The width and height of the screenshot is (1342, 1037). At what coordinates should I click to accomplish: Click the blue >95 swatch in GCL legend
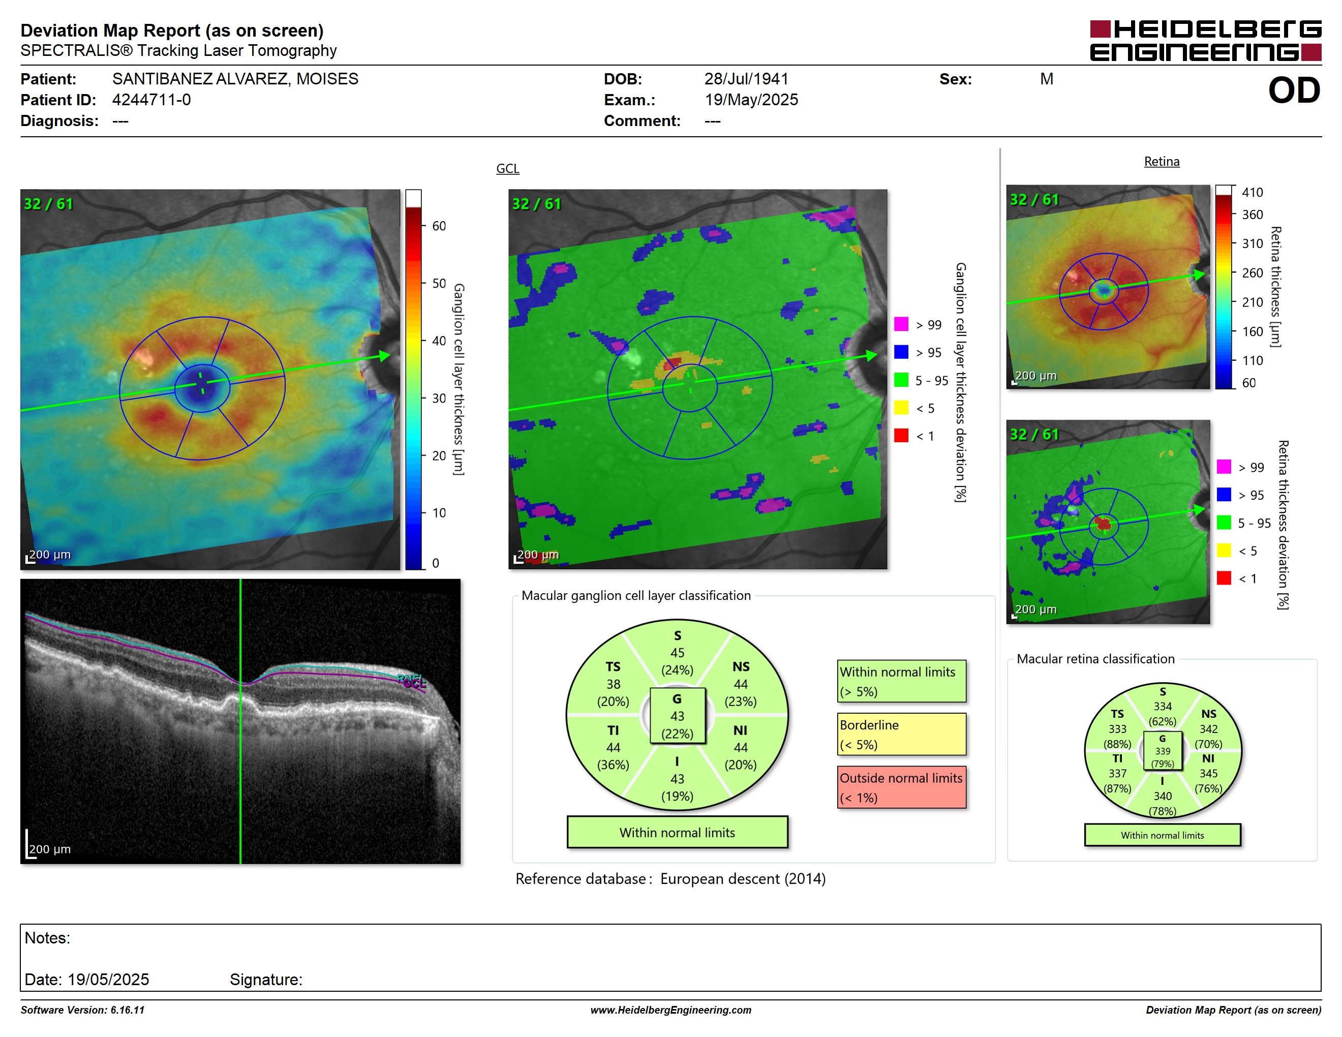click(901, 352)
